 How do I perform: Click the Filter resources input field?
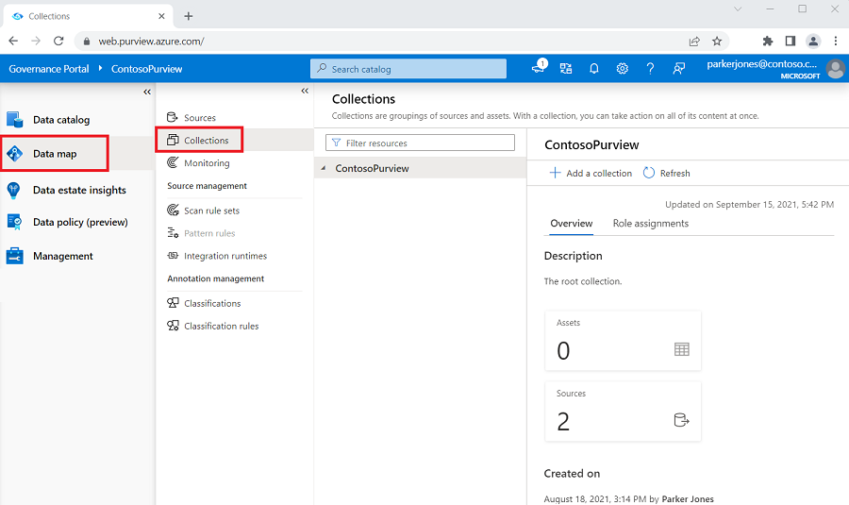tap(420, 143)
